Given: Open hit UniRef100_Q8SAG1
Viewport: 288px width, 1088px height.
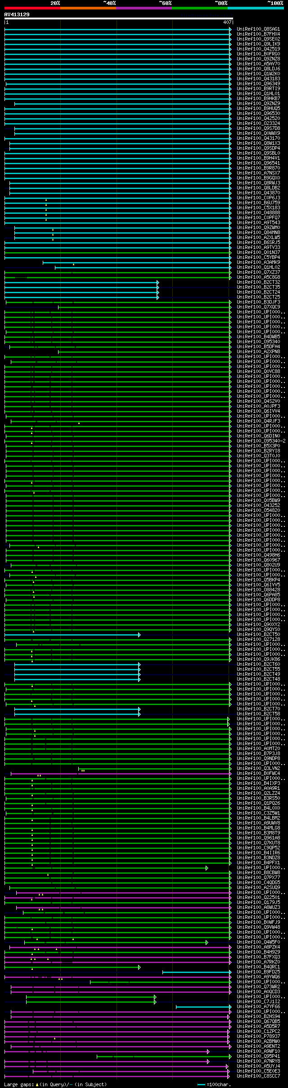Looking at the screenshot, I should pyautogui.click(x=258, y=29).
